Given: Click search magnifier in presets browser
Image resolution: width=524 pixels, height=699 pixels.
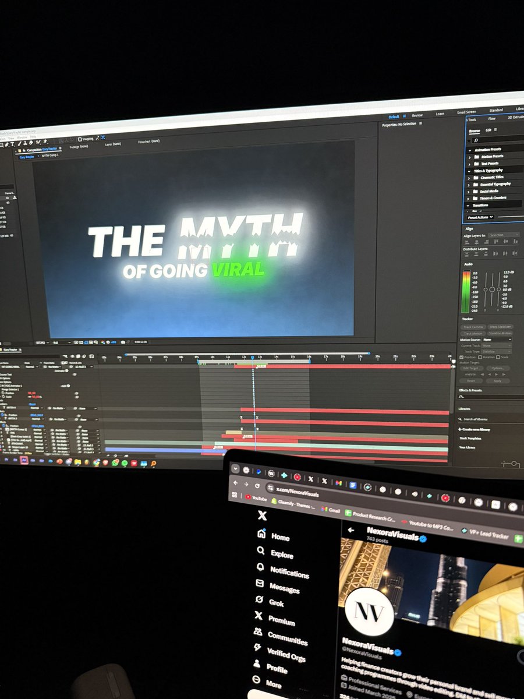Looking at the screenshot, I should point(476,140).
